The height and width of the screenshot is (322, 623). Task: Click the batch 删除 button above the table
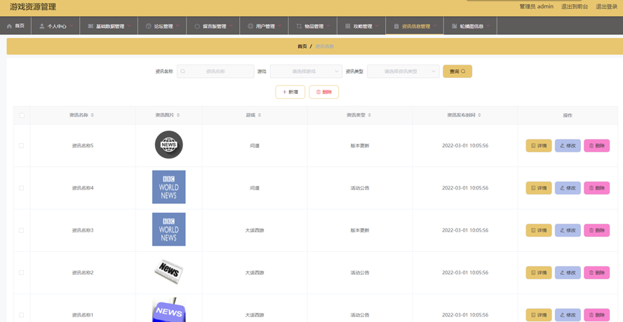point(324,92)
